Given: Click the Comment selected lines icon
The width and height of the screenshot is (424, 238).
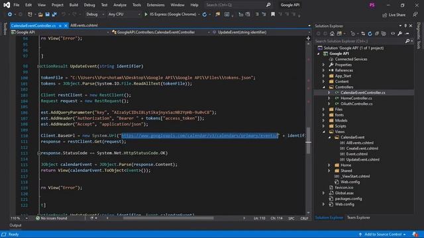Looking at the screenshot, I should (x=257, y=15).
